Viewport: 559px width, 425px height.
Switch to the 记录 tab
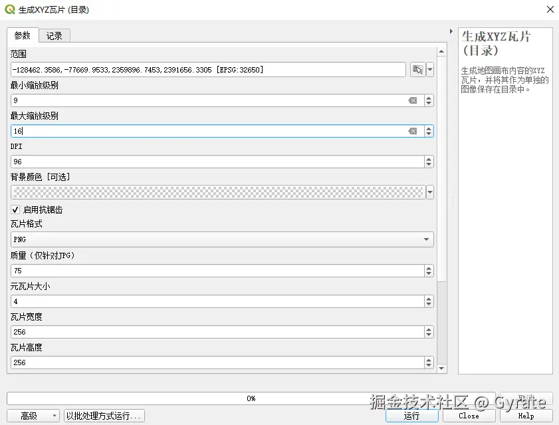[x=55, y=36]
